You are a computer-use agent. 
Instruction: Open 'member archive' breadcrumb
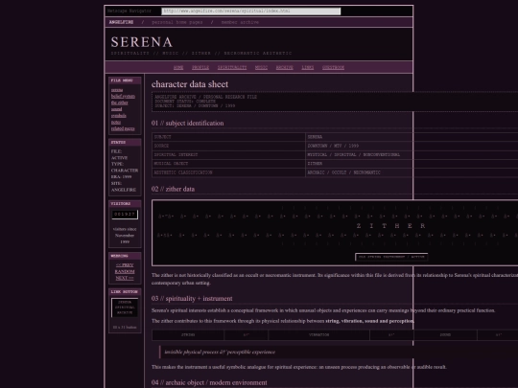240,22
